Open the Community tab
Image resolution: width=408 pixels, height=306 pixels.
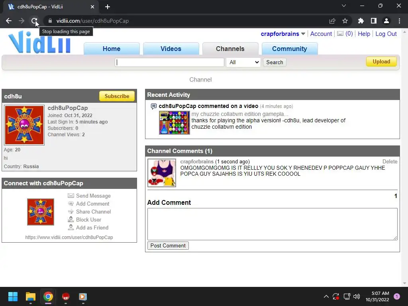[x=289, y=49]
